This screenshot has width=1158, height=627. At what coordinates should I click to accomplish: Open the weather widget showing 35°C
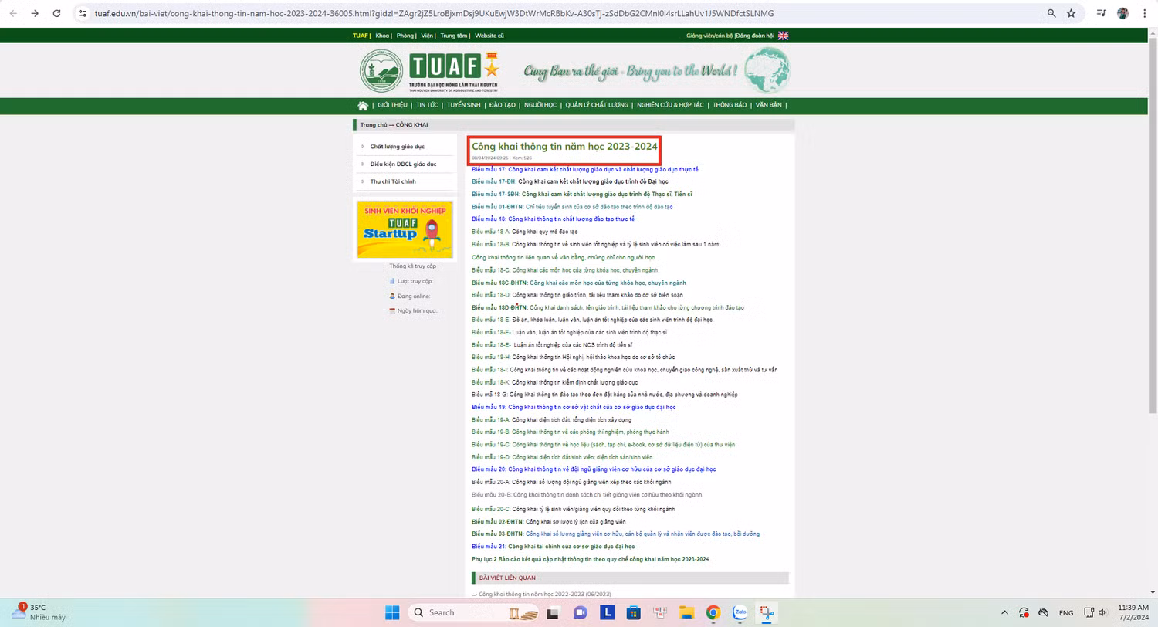pos(39,612)
